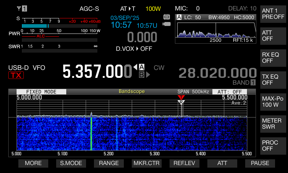Click the 5.300 frequency axis label

coord(155,154)
